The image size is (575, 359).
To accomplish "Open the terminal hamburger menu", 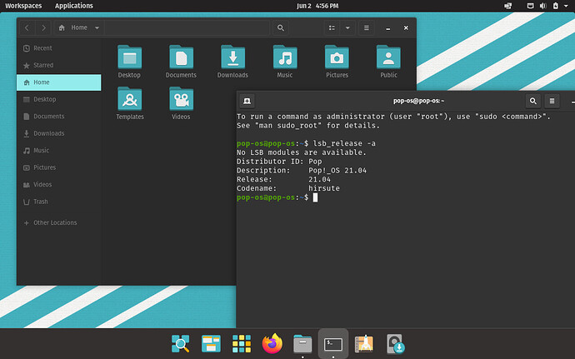I will click(552, 101).
